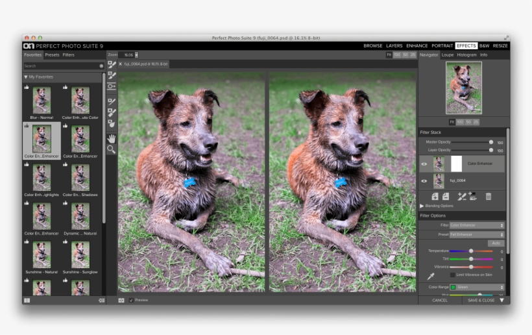The width and height of the screenshot is (532, 335).
Task: Pick a color with the eyedropper tool
Action: click(x=431, y=277)
